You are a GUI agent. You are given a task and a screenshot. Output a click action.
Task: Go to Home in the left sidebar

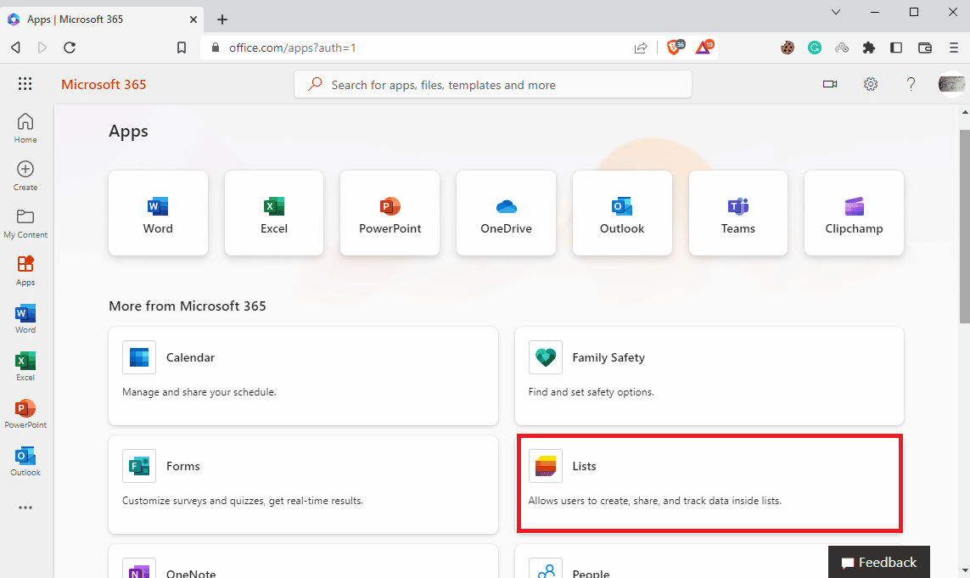[25, 128]
